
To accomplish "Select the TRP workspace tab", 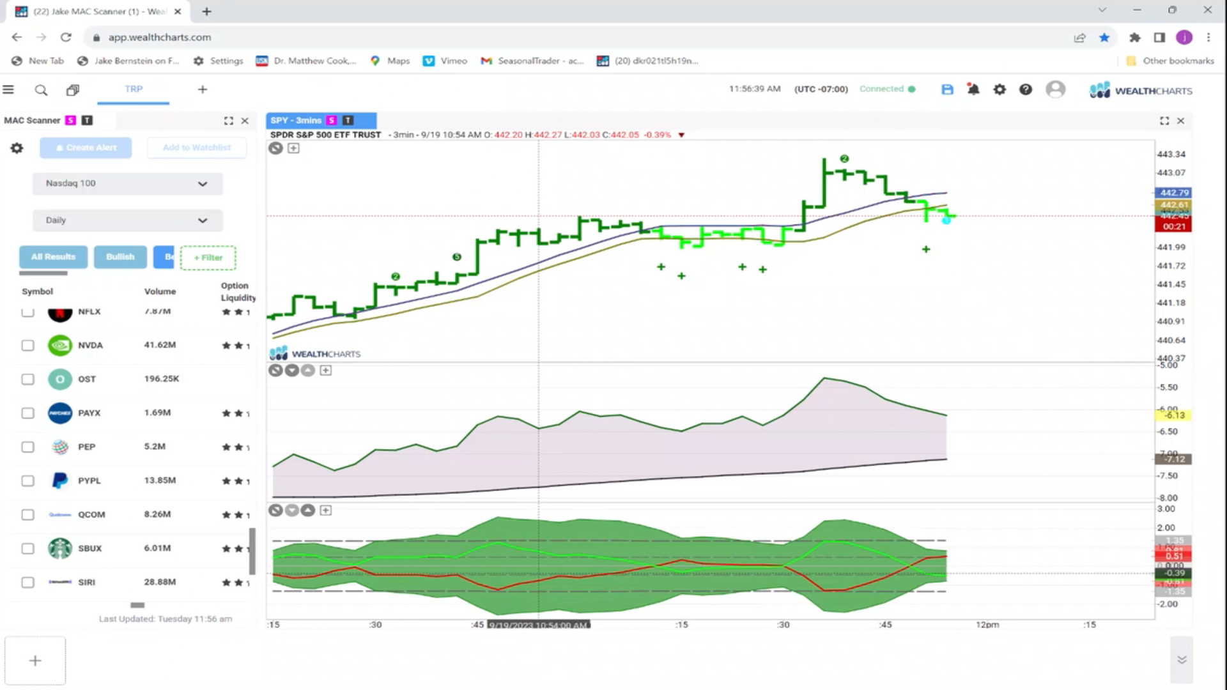I will click(x=134, y=89).
